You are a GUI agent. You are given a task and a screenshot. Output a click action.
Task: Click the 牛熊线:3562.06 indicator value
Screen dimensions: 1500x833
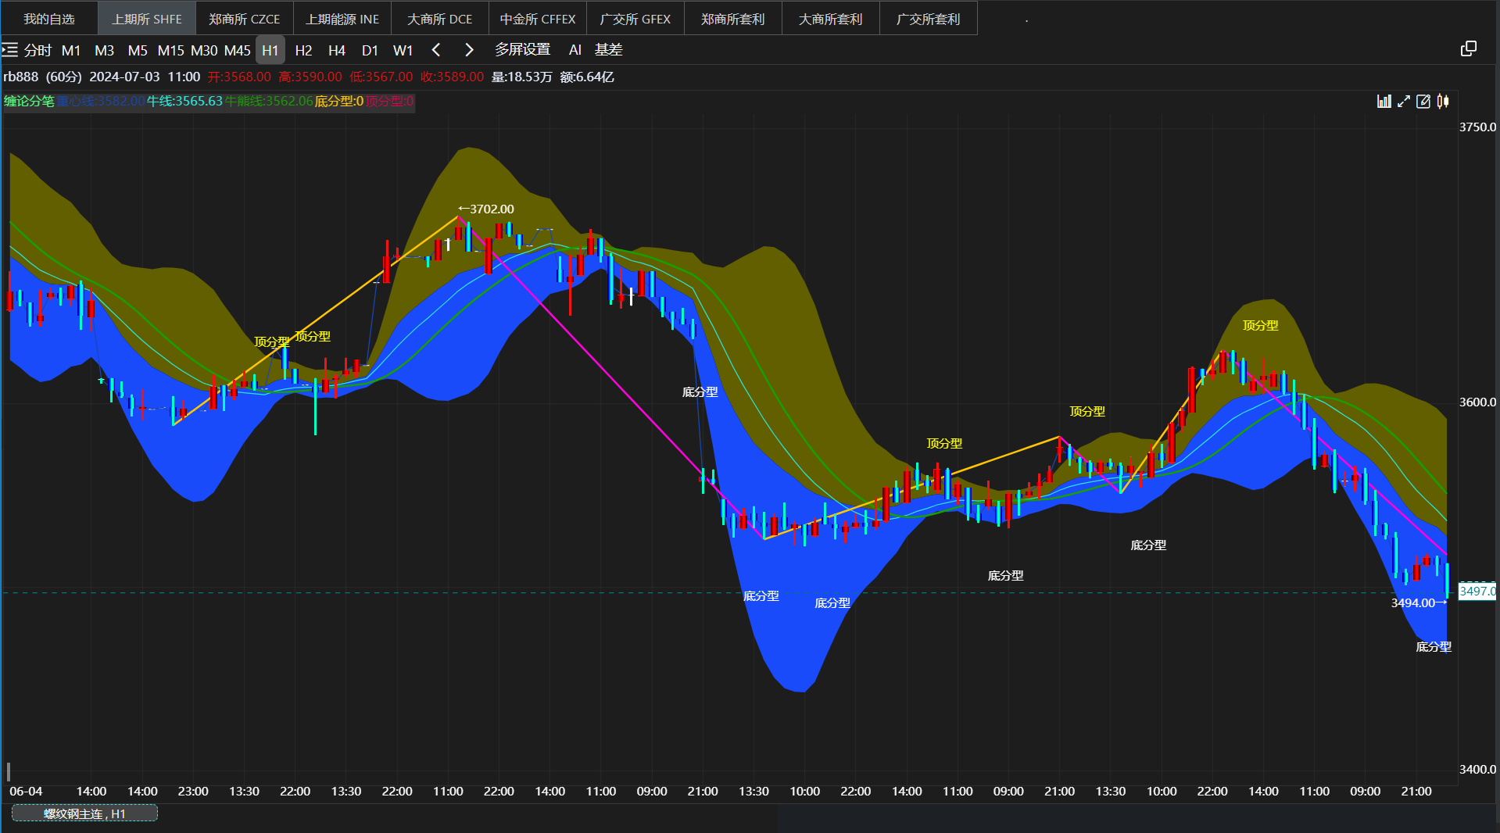click(269, 102)
